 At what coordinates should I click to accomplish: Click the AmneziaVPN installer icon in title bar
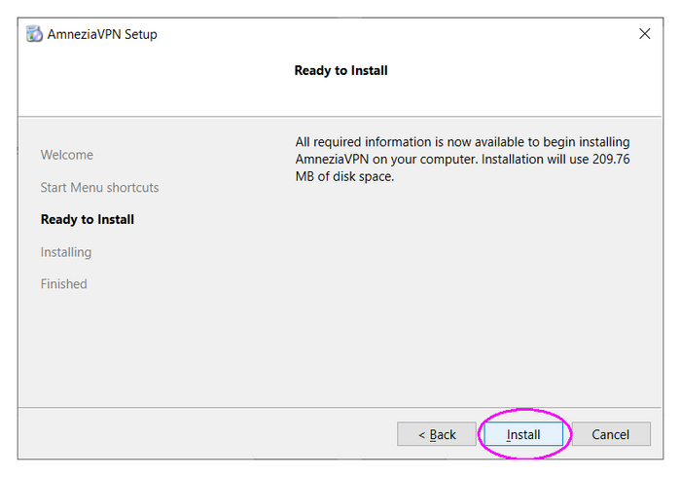(x=34, y=34)
